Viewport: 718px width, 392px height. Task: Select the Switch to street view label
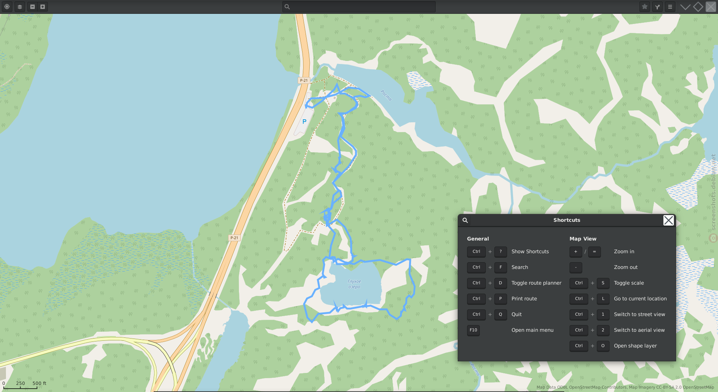pyautogui.click(x=639, y=315)
